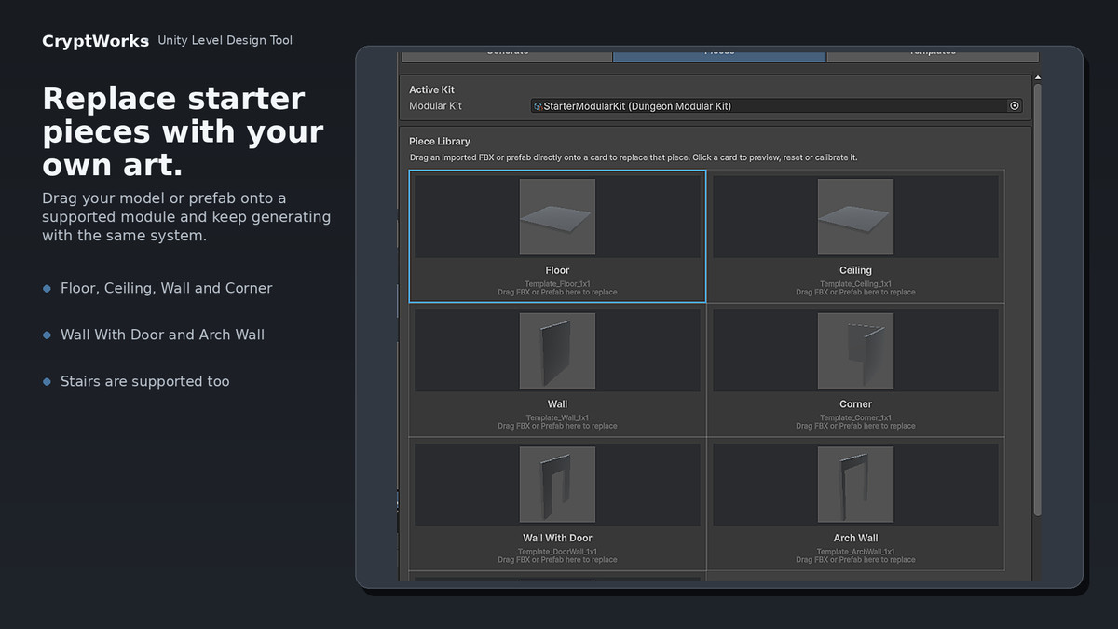Click the Ceiling piece thumbnail
The image size is (1118, 629).
coord(855,217)
